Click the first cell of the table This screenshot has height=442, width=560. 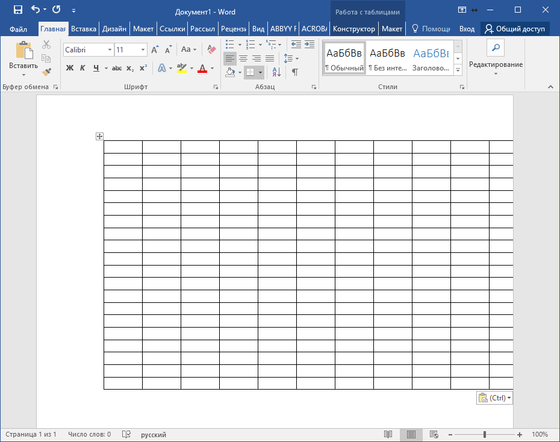pyautogui.click(x=123, y=147)
